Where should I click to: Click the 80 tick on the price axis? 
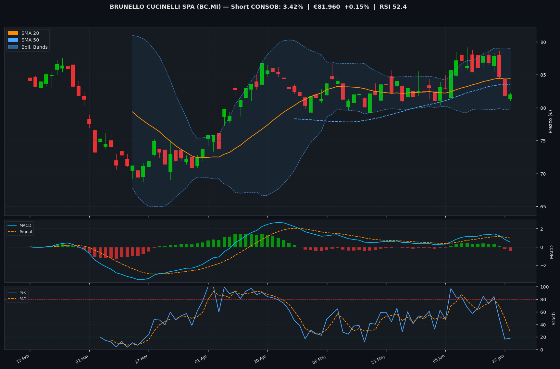point(543,108)
